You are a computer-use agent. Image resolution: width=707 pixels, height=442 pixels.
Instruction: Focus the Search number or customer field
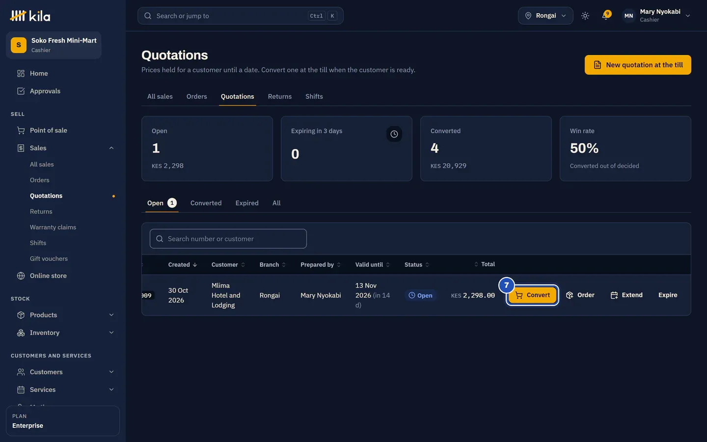tap(228, 239)
